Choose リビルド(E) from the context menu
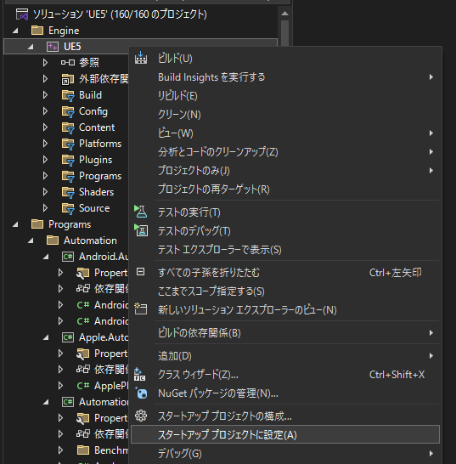Screen dimensions: 456x464 coord(285,96)
